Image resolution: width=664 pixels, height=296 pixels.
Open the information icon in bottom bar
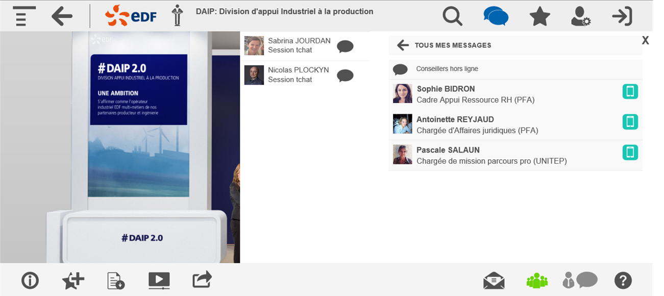pos(30,280)
